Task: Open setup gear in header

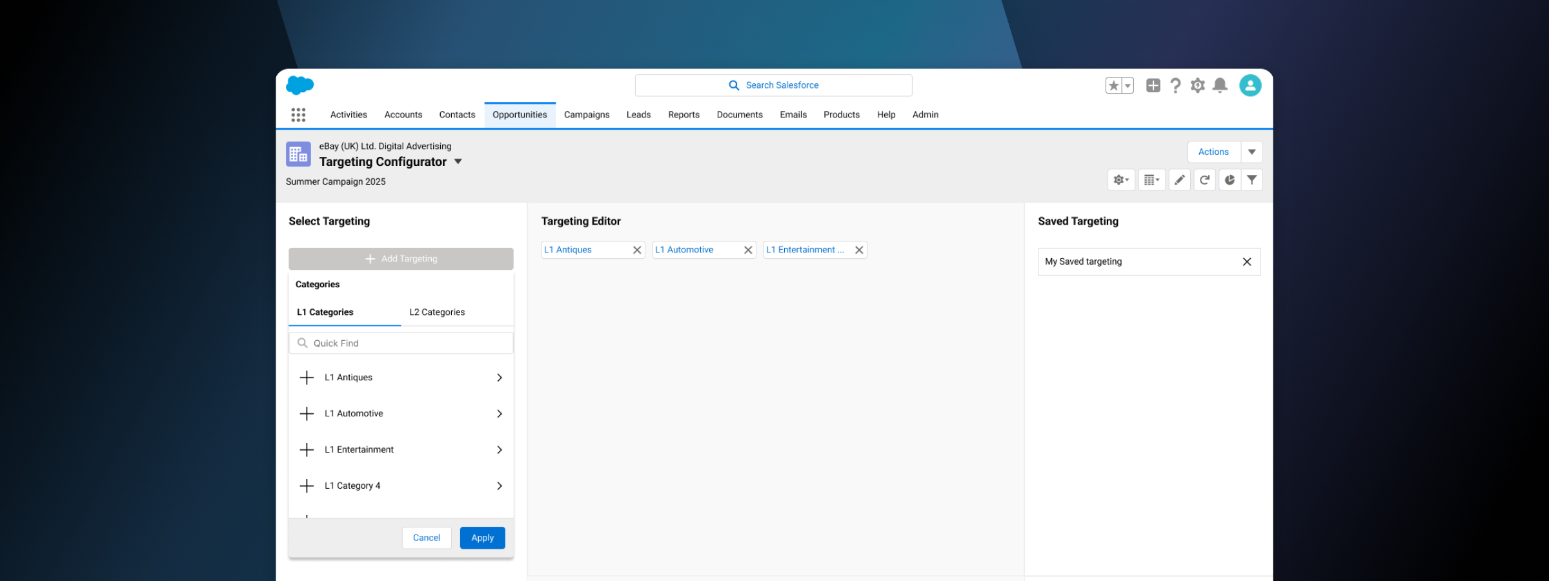Action: [x=1198, y=85]
